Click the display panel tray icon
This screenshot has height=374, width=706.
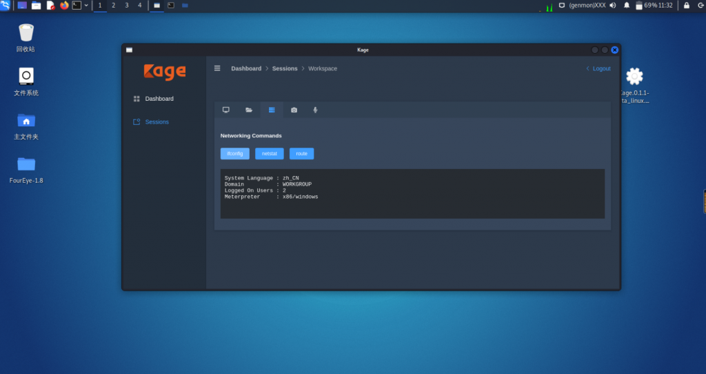point(562,6)
